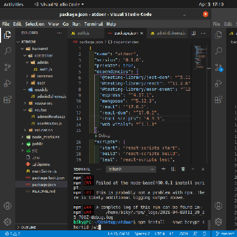The image size is (237, 237).
Task: Open the Selection menu
Action: click(35, 24)
